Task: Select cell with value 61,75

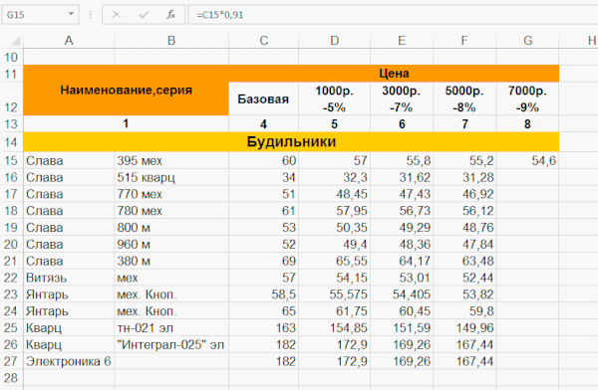Action: [x=335, y=311]
